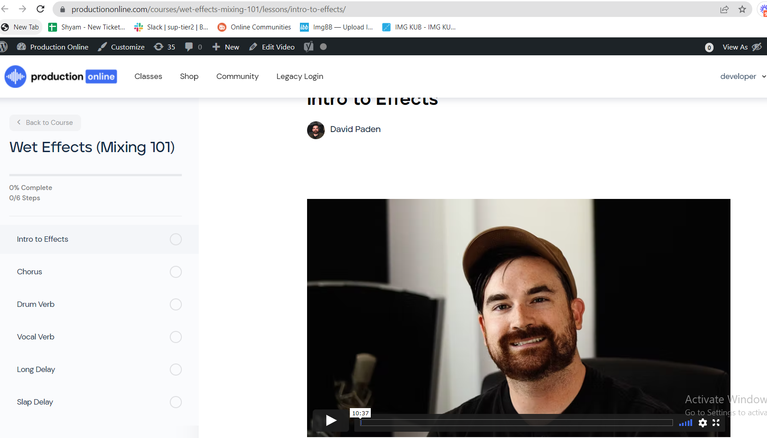The image size is (767, 438).
Task: Adjust the video volume bars
Action: point(685,423)
